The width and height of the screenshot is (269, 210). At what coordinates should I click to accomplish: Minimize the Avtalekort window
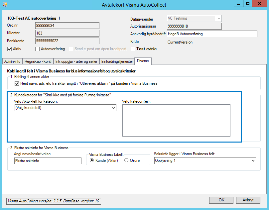pos(238,3)
